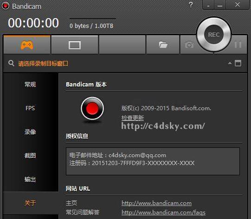This screenshot has height=219, width=251.
Task: Click the 注册码 serial number line
Action: click(132, 163)
